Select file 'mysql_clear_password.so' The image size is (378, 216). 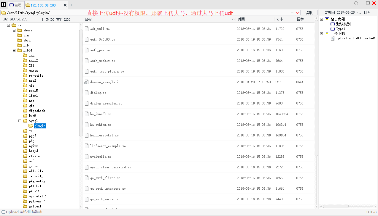[x=110, y=167]
